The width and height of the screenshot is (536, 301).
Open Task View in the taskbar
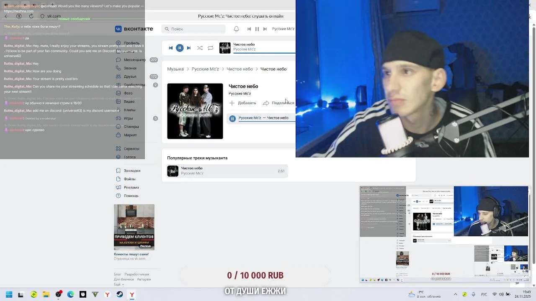pyautogui.click(x=21, y=295)
